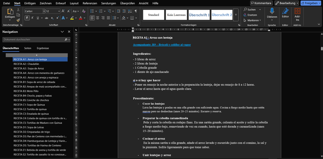Apply subscript formatting
This screenshot has width=323, height=159.
click(x=52, y=18)
